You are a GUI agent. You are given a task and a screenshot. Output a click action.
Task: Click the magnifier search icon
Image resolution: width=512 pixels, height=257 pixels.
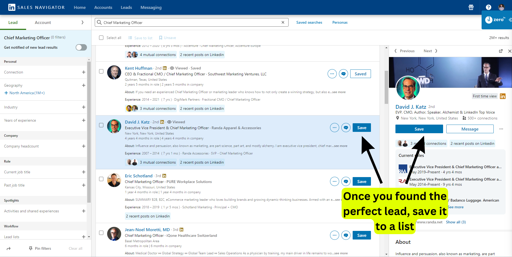click(99, 22)
